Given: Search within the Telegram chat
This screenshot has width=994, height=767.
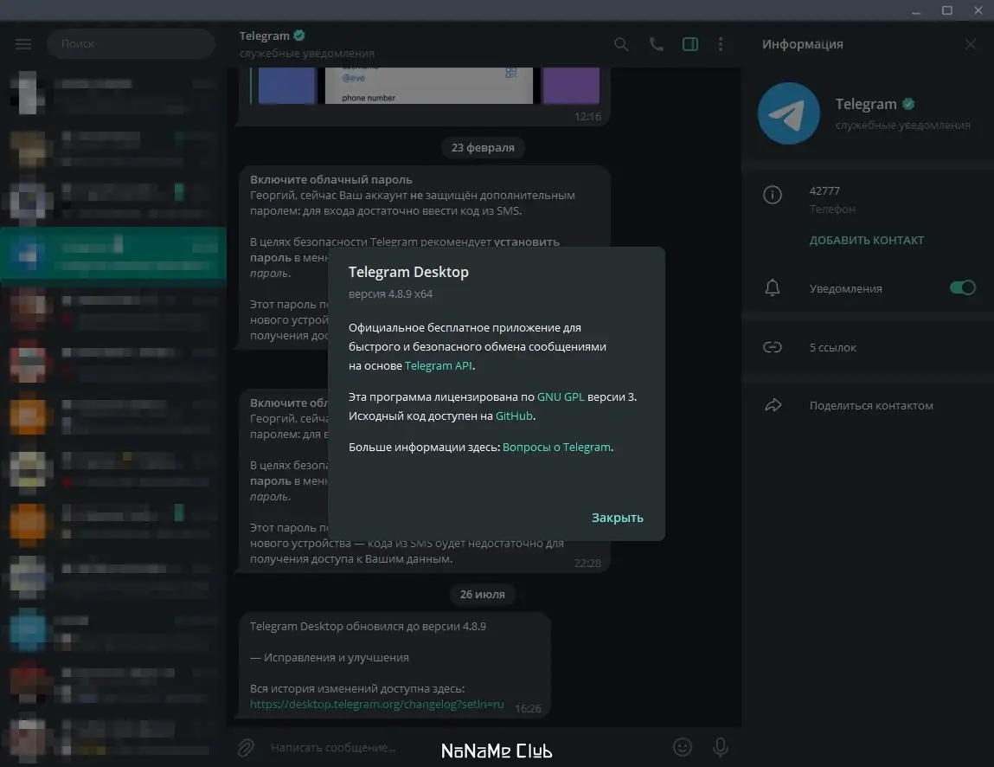Looking at the screenshot, I should click(621, 44).
